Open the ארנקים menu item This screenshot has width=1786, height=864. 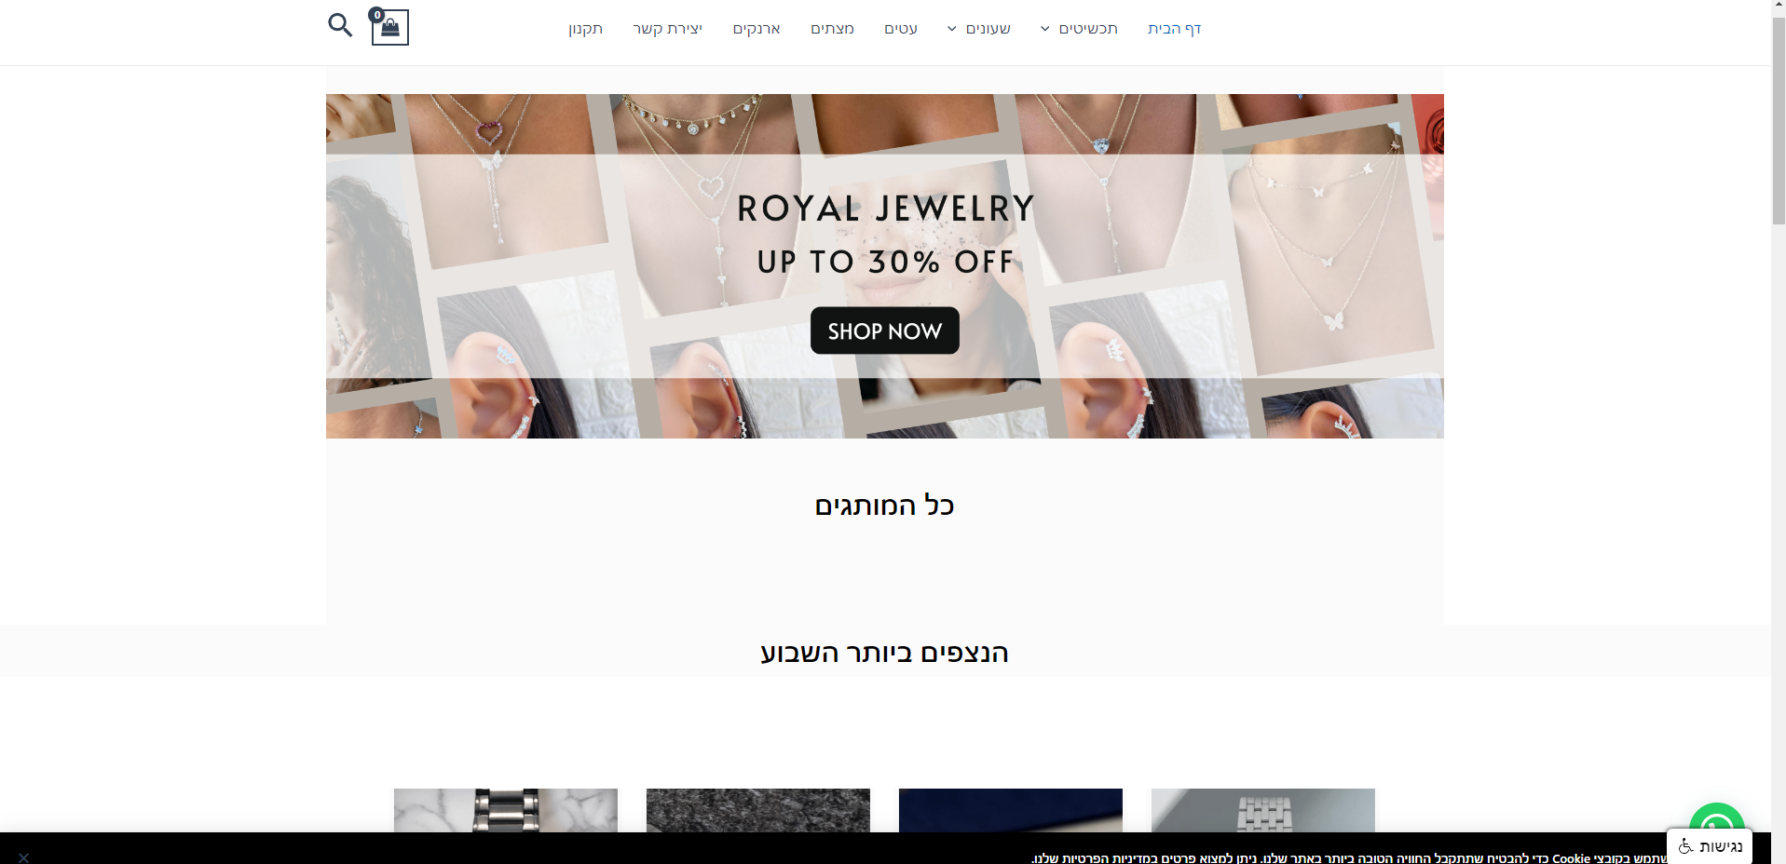coord(757,29)
